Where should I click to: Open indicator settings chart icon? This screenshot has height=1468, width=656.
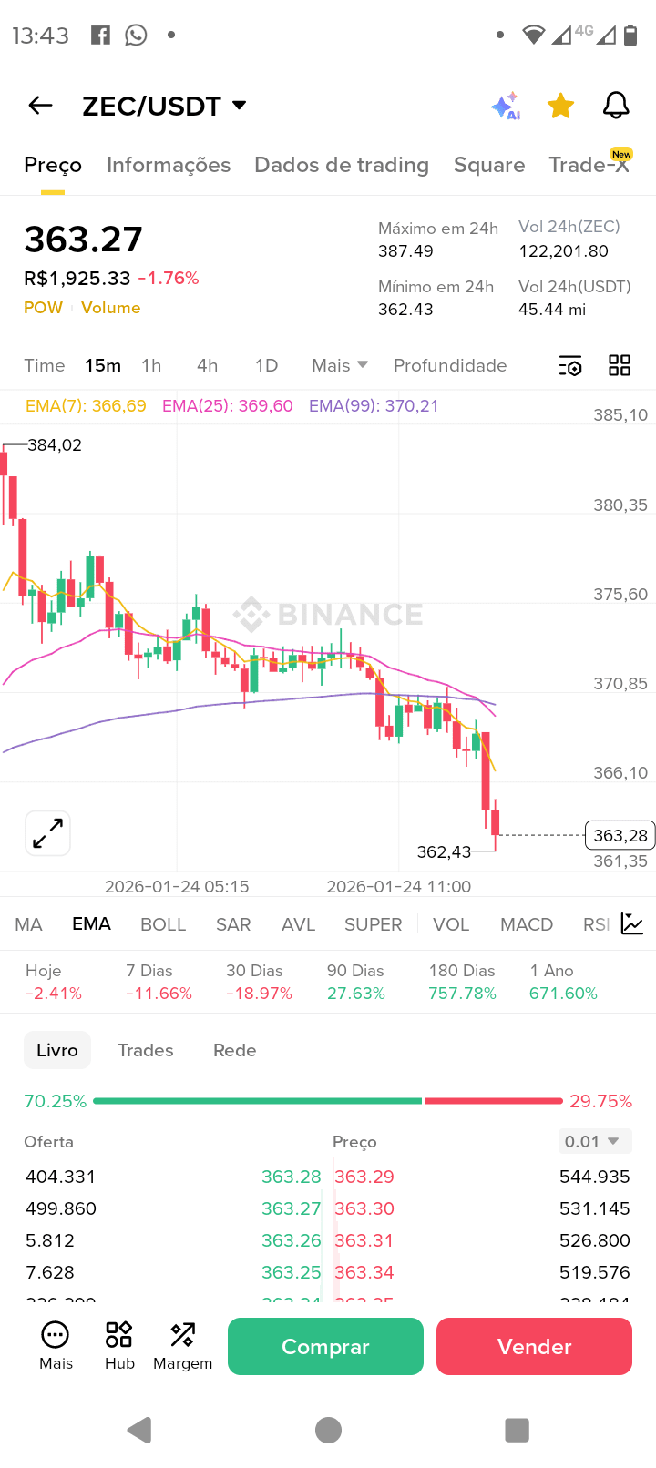(x=632, y=923)
